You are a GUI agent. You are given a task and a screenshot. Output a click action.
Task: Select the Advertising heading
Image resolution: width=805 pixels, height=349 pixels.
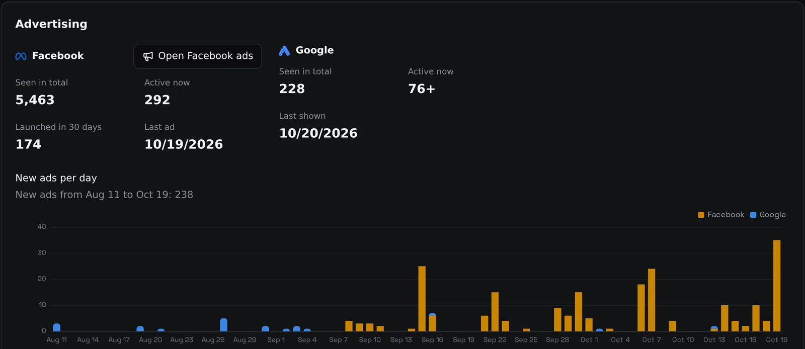tap(51, 24)
